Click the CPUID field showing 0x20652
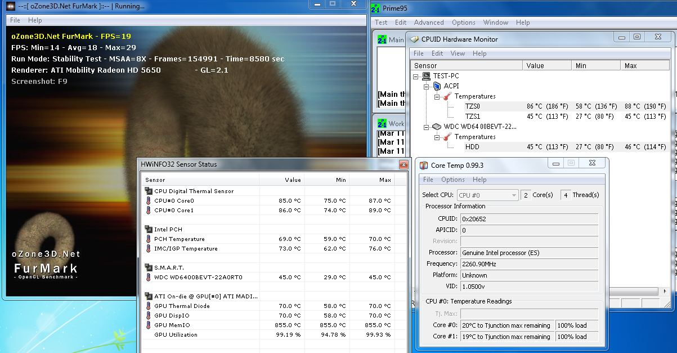 [x=529, y=218]
